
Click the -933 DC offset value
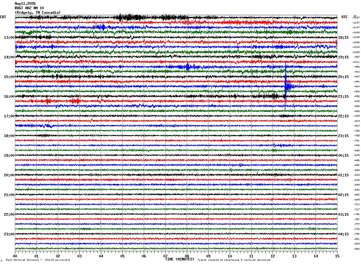tap(357, 72)
